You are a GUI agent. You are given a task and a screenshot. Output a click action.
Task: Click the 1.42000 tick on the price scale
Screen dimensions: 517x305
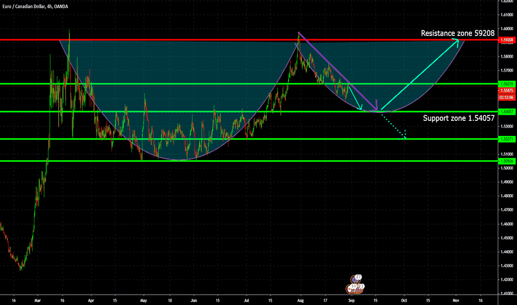point(507,279)
